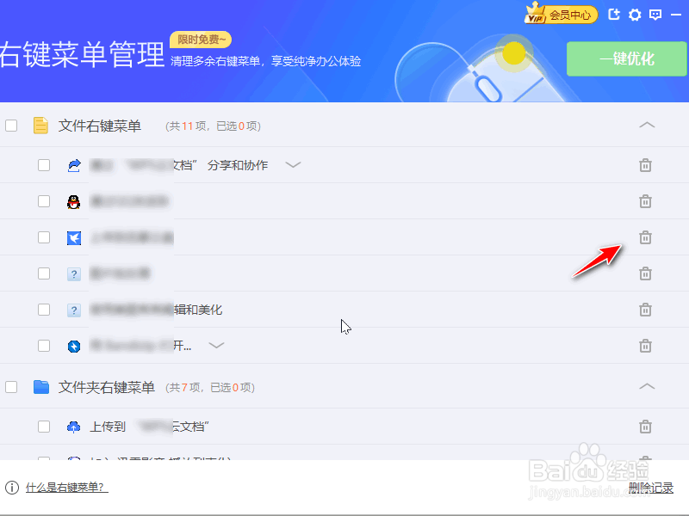
Task: Check the first row's checkbox
Action: coord(44,165)
